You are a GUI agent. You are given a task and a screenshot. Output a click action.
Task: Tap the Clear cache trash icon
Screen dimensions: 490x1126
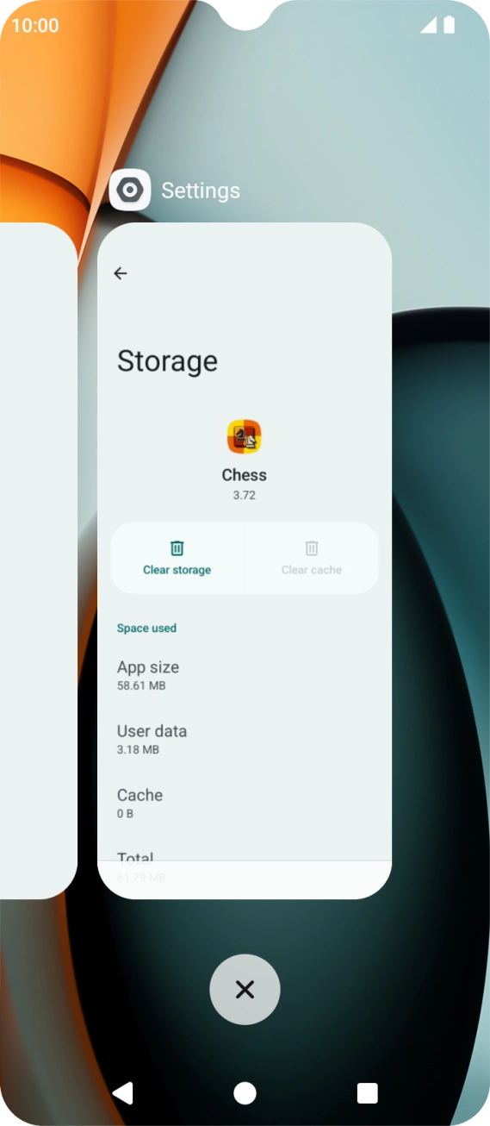click(312, 548)
